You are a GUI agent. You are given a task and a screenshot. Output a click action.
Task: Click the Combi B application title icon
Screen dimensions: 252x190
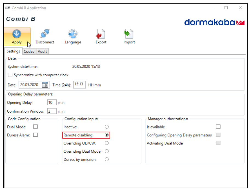(8, 8)
